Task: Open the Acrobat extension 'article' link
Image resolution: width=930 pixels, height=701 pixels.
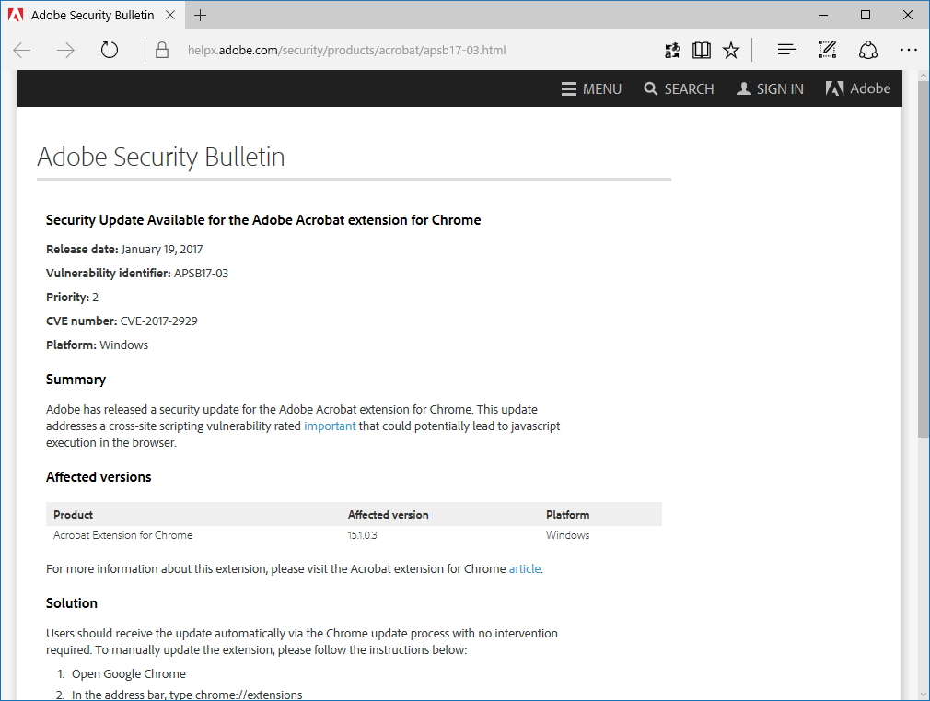Action: click(525, 569)
